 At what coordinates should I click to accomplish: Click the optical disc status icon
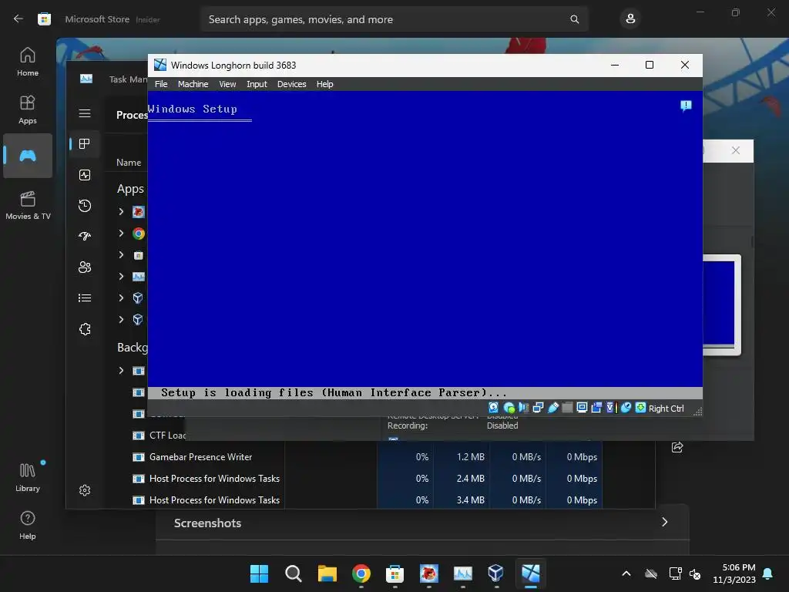pyautogui.click(x=509, y=408)
